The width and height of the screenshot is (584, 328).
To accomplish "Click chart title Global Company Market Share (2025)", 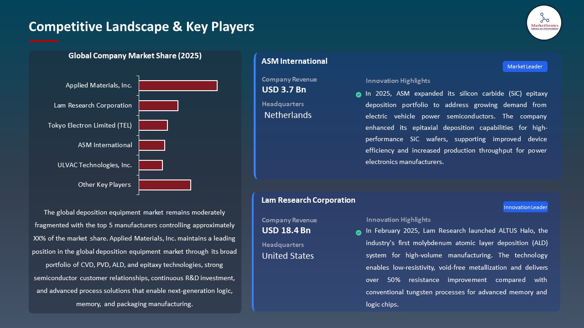I will pyautogui.click(x=135, y=56).
